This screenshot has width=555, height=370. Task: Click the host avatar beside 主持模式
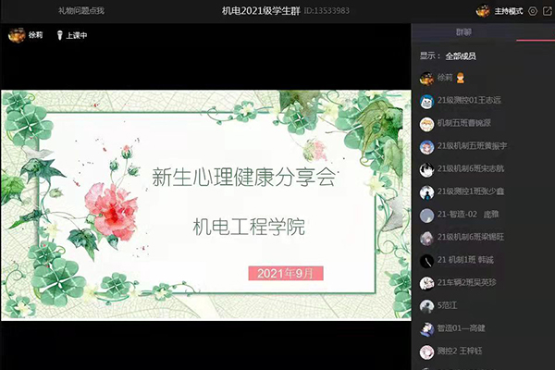click(482, 11)
